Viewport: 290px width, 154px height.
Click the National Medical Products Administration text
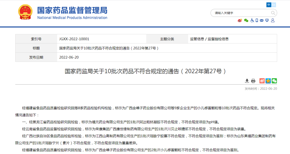pos(72,18)
